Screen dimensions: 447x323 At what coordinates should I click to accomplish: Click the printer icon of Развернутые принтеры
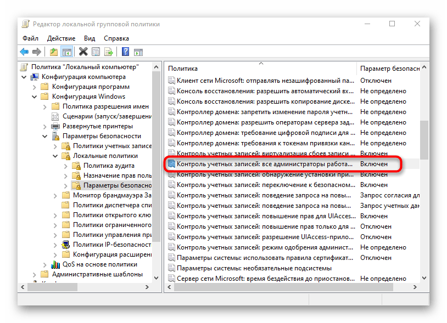[55, 126]
